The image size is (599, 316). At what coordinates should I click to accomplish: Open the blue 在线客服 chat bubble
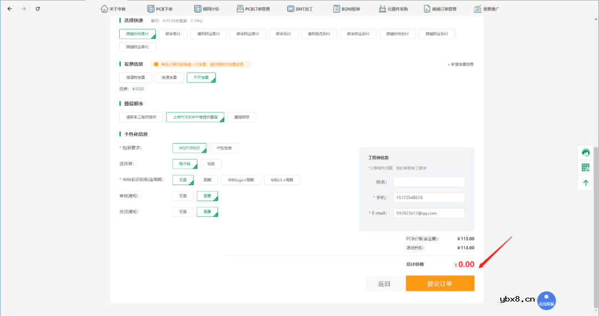click(546, 300)
